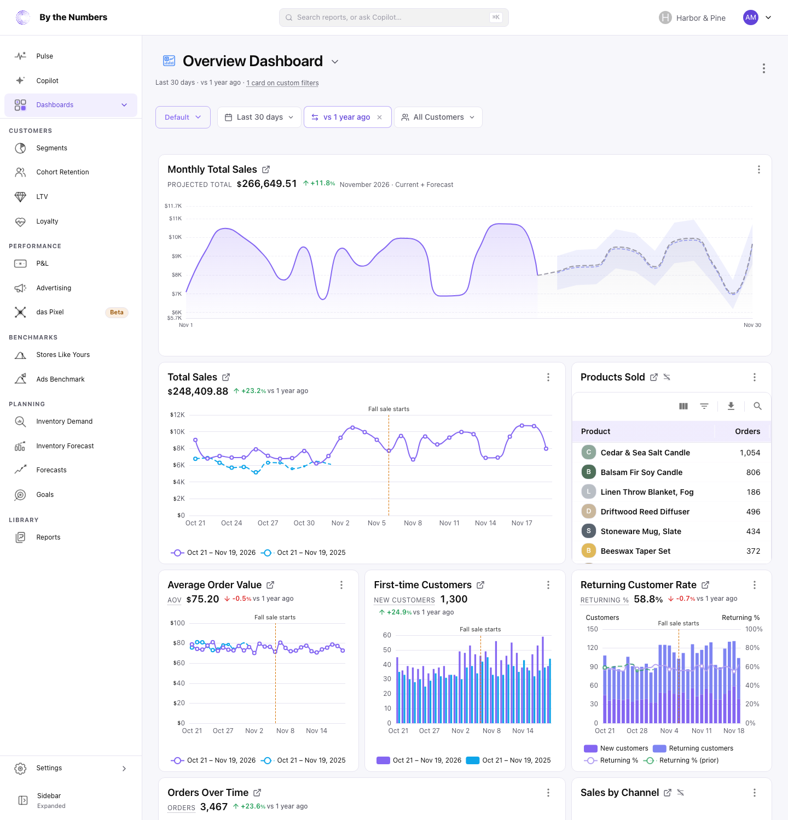Viewport: 788px width, 820px height.
Task: Filter the Products Sold table
Action: (x=704, y=406)
